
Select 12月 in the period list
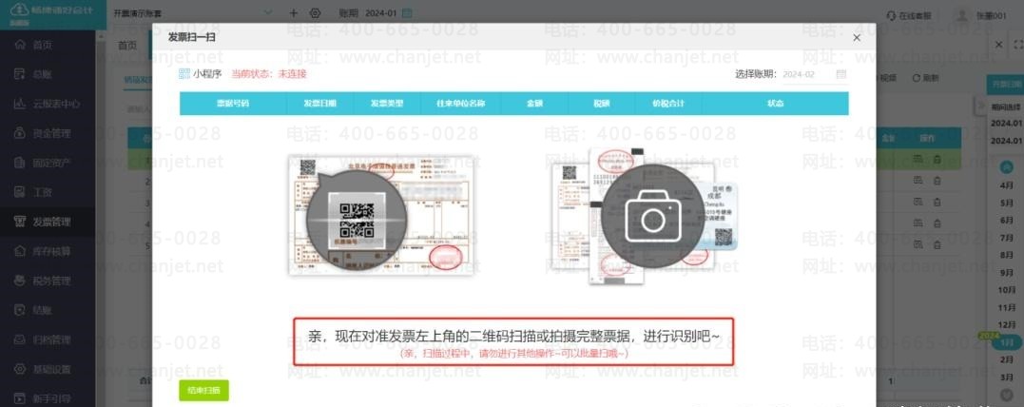[x=1006, y=325]
